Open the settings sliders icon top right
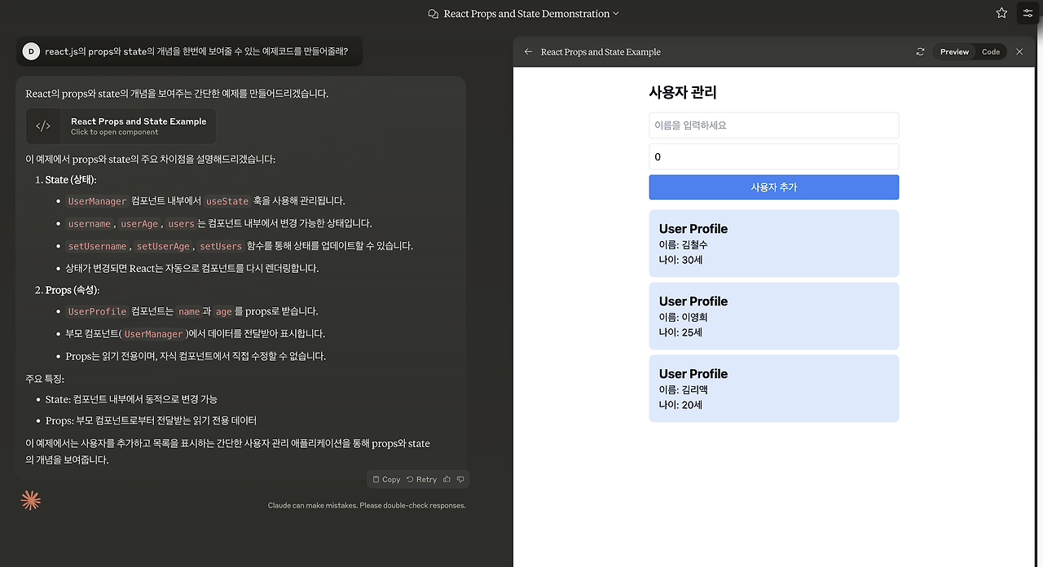The height and width of the screenshot is (567, 1043). tap(1028, 13)
